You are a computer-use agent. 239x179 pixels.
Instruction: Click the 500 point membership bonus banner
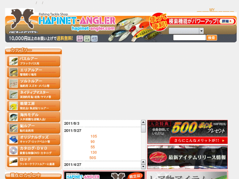click(x=187, y=132)
